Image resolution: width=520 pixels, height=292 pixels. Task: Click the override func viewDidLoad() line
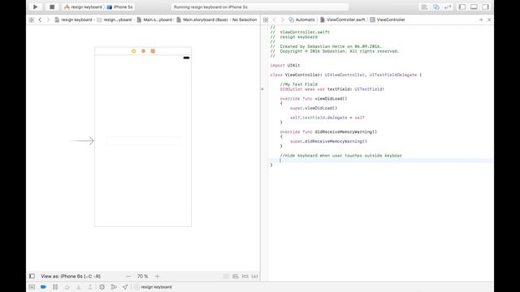click(314, 99)
